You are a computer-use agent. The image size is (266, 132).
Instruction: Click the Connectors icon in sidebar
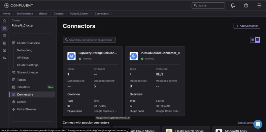point(14,94)
